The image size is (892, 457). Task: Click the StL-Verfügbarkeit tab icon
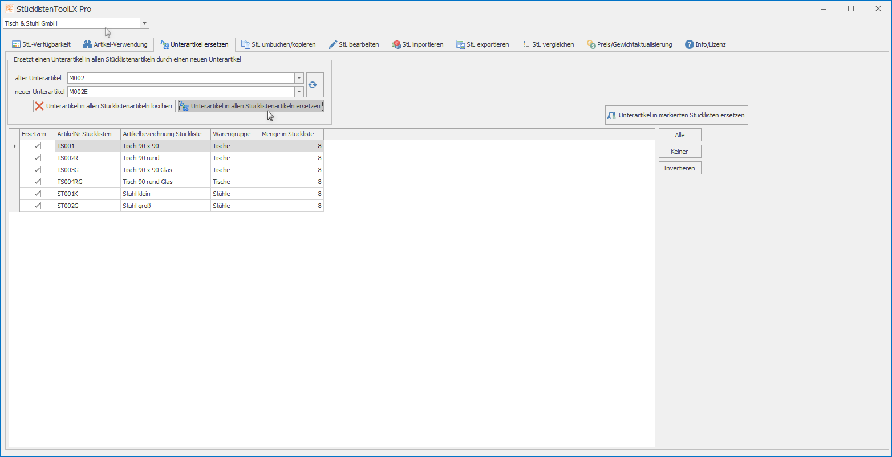(17, 44)
